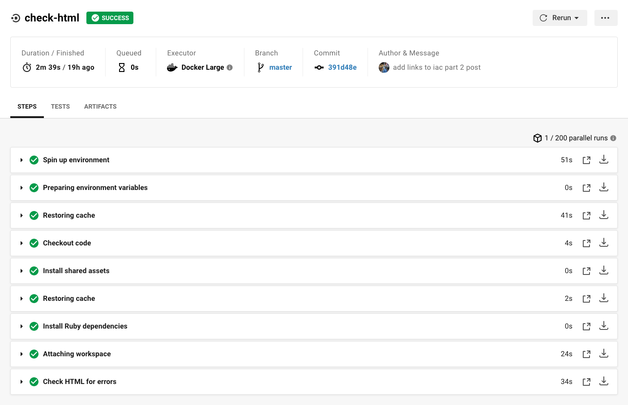Click the SUCCESS status badge
Screen dimensions: 628x405
point(110,18)
